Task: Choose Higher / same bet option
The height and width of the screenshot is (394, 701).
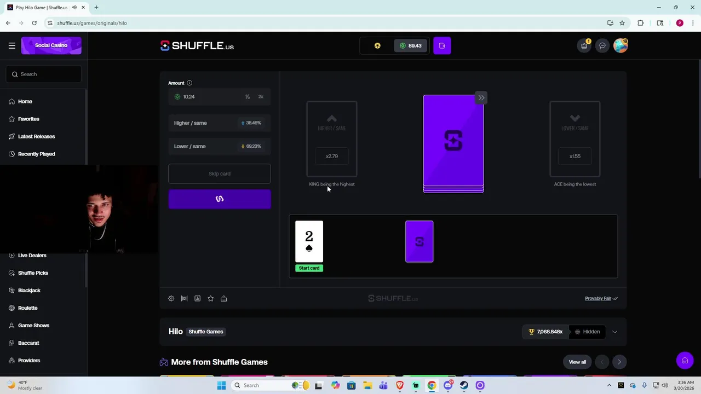Action: [x=220, y=123]
